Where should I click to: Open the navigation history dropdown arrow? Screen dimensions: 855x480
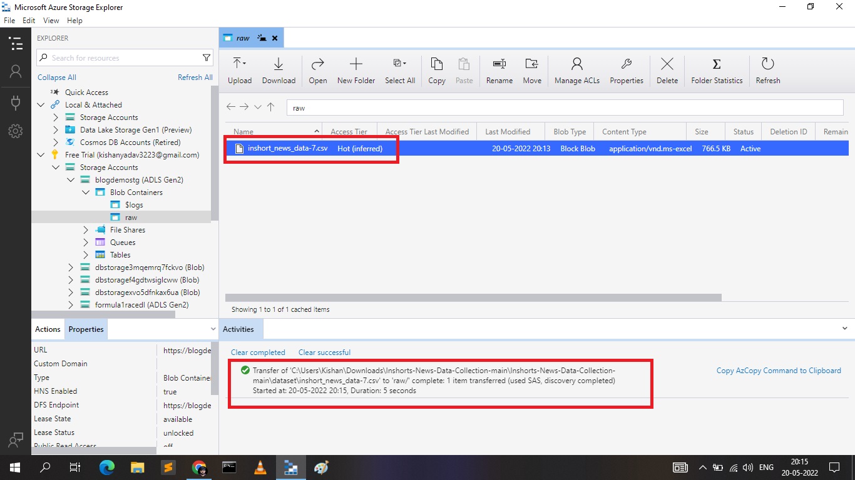click(x=258, y=107)
